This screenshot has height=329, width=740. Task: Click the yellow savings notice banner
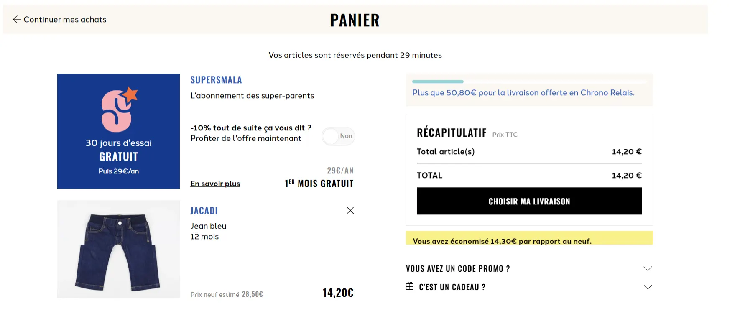(529, 238)
